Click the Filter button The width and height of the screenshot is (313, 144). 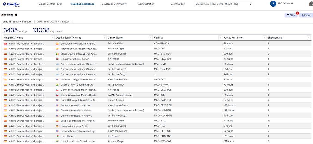tap(291, 15)
